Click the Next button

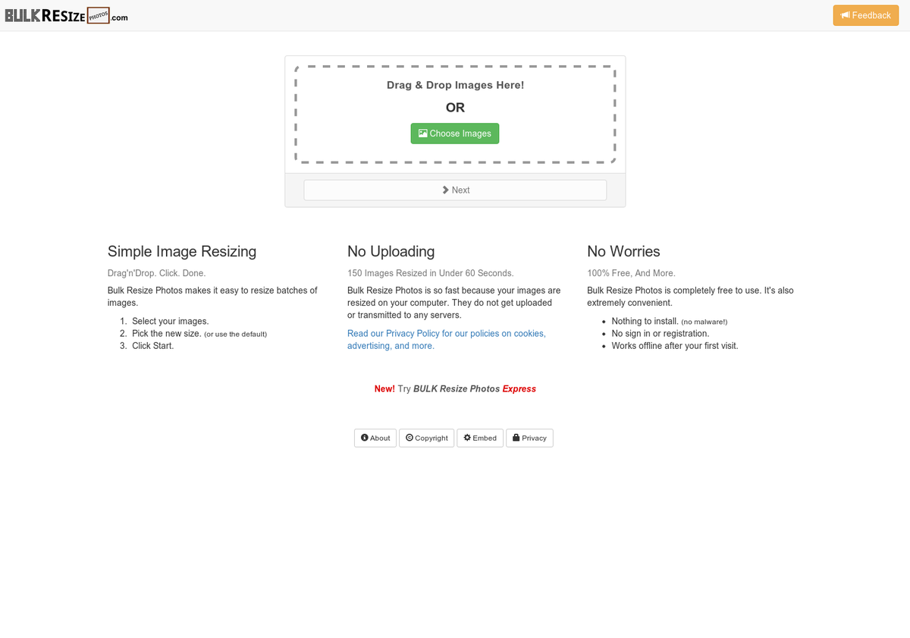point(455,190)
